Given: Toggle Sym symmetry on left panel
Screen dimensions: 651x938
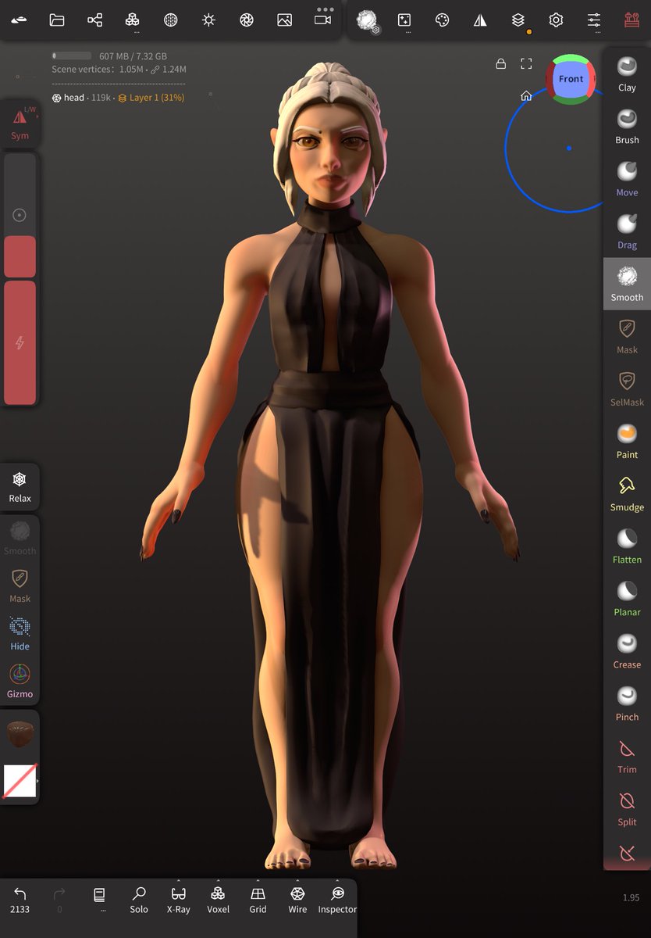Looking at the screenshot, I should pyautogui.click(x=20, y=124).
